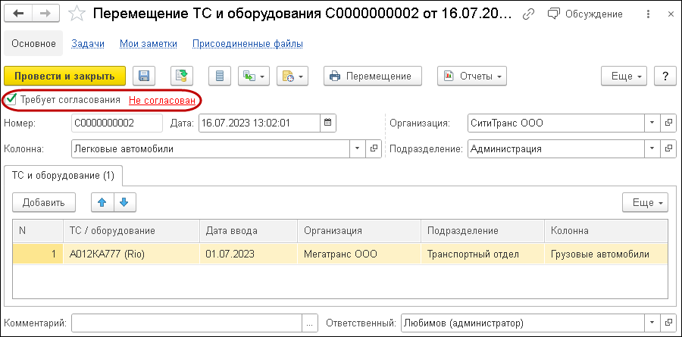Open the create-based-on dropdown icon
Image resolution: width=682 pixels, height=337 pixels.
pos(254,76)
